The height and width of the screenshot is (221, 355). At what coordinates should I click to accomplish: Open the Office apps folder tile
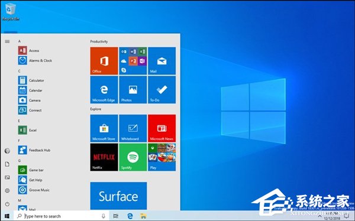click(x=133, y=61)
